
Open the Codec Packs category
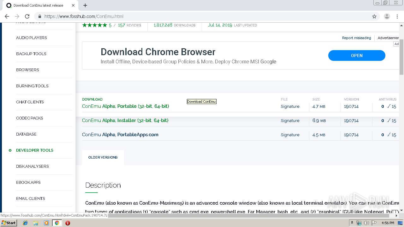tap(29, 118)
